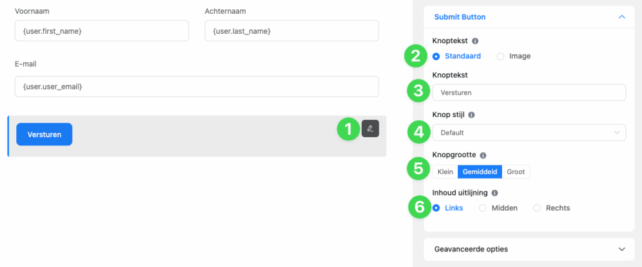Choose Rechts content alignment

(x=537, y=208)
